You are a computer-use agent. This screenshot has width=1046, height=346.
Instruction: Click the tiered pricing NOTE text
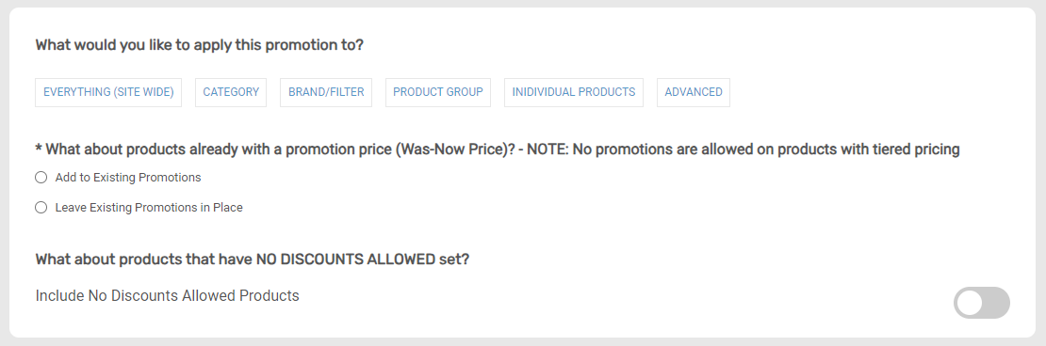[744, 149]
